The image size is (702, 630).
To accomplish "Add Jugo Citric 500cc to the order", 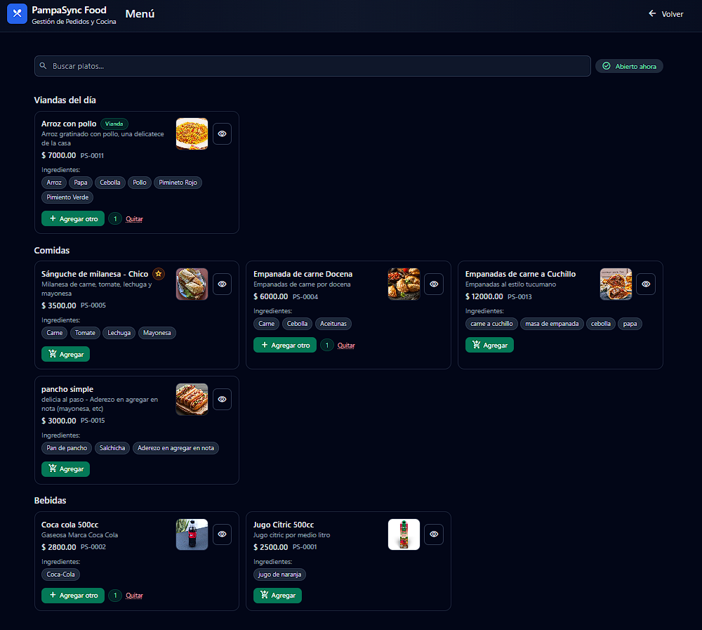I will tap(277, 596).
